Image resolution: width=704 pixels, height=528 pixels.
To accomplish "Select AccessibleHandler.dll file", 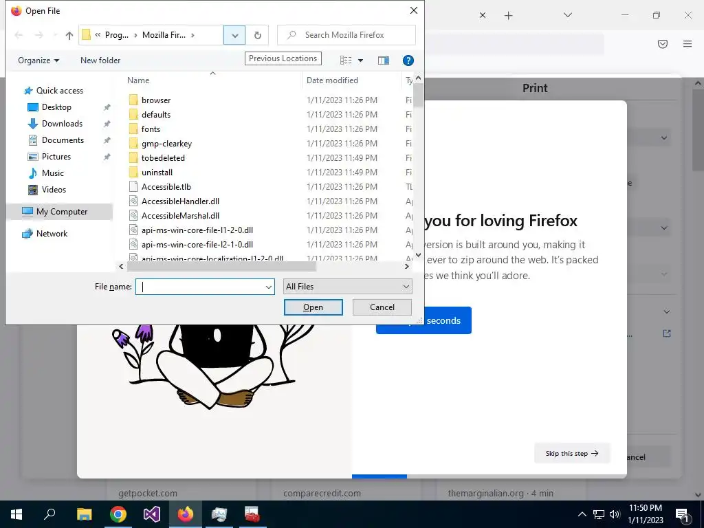I will [180, 201].
